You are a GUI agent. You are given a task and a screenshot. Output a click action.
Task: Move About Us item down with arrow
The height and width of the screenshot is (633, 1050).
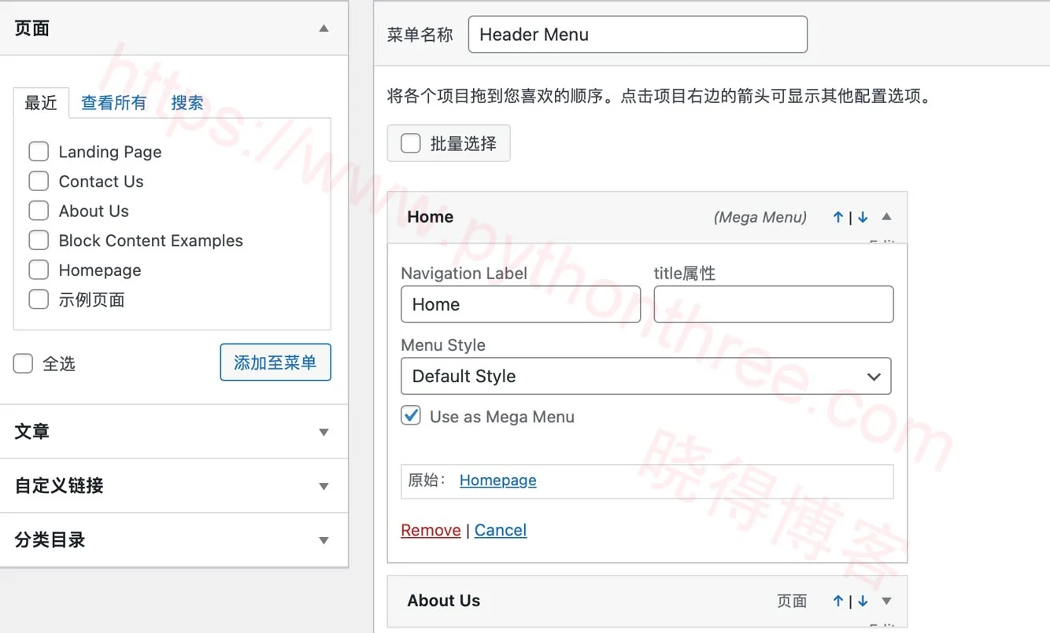point(863,601)
